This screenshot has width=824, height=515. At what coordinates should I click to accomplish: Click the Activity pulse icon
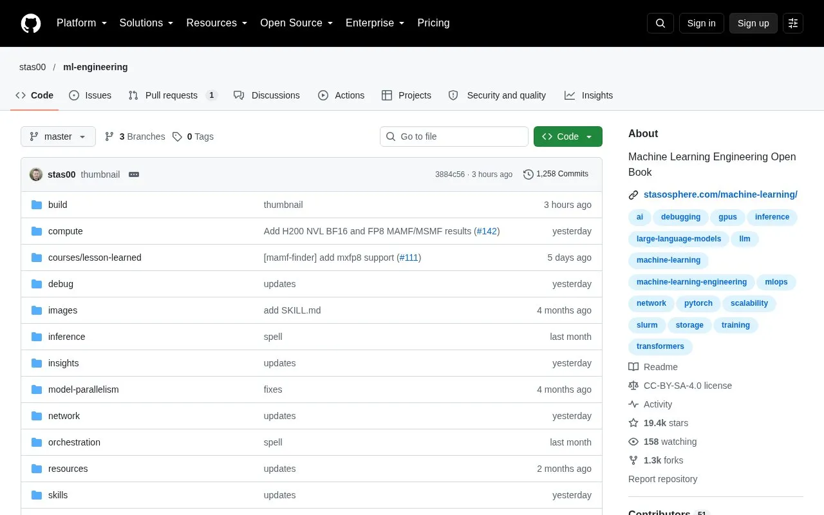(633, 404)
